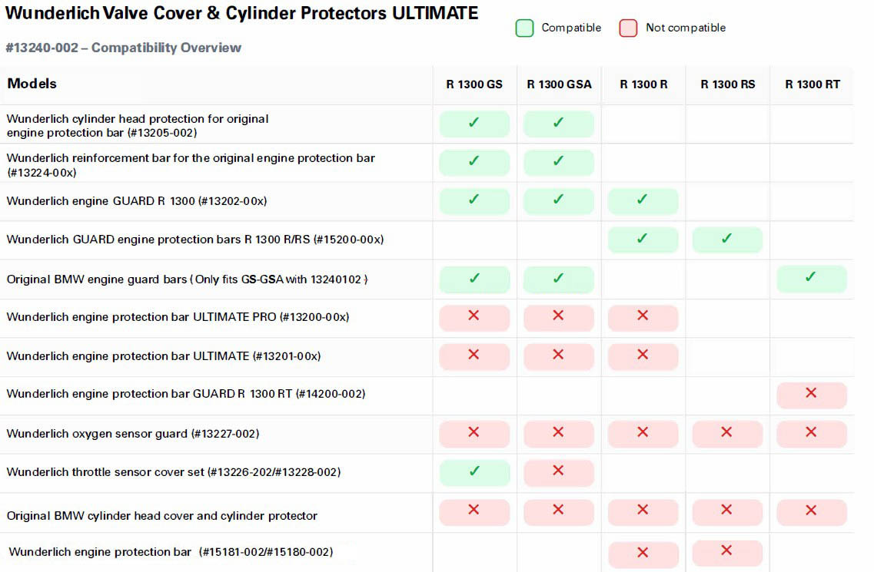
Task: Click green check under R 1300 RS for GUARD bars
Action: (727, 240)
